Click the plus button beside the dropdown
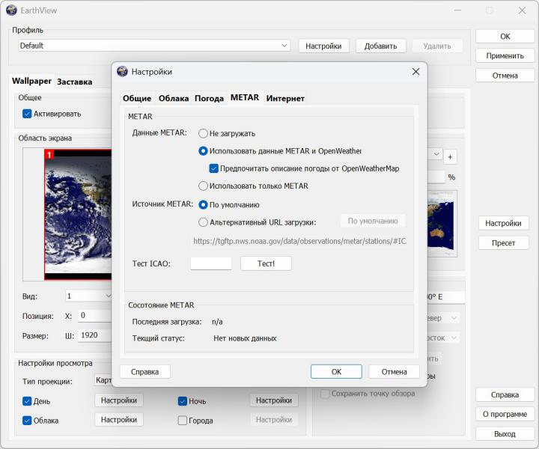The width and height of the screenshot is (539, 449). [450, 156]
